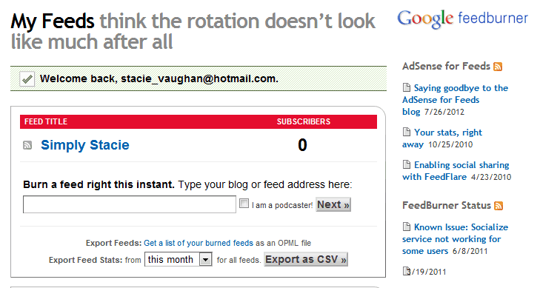
Task: Click the page icon beside Saying goodbye post
Action: (x=407, y=88)
